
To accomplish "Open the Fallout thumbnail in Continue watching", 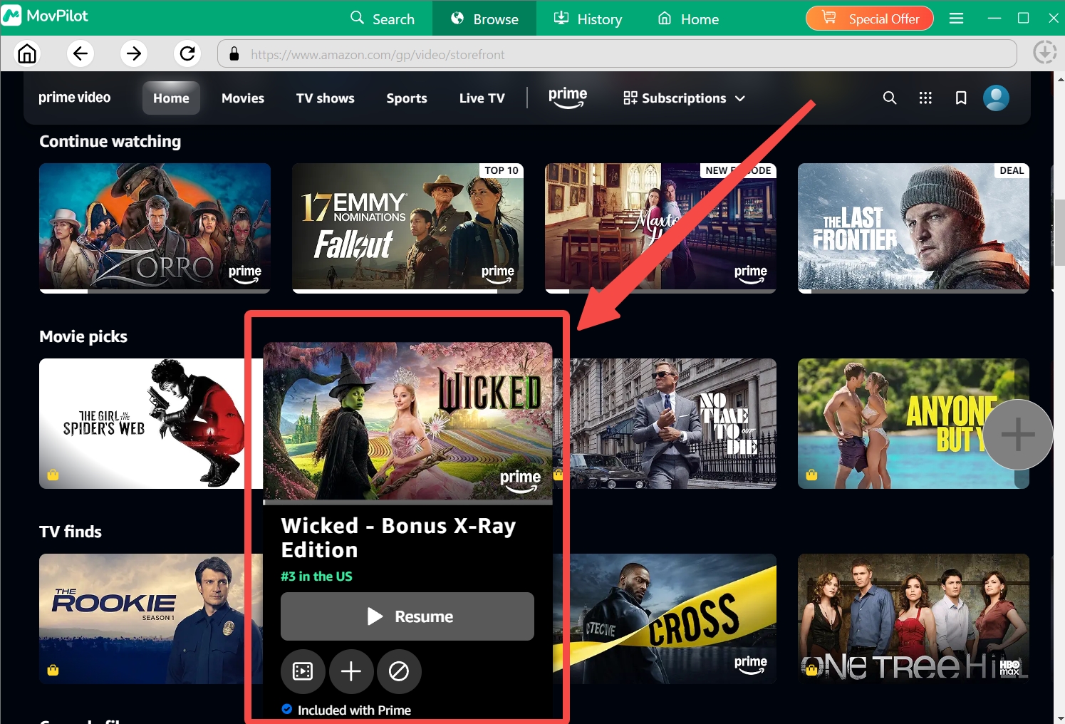I will coord(407,228).
